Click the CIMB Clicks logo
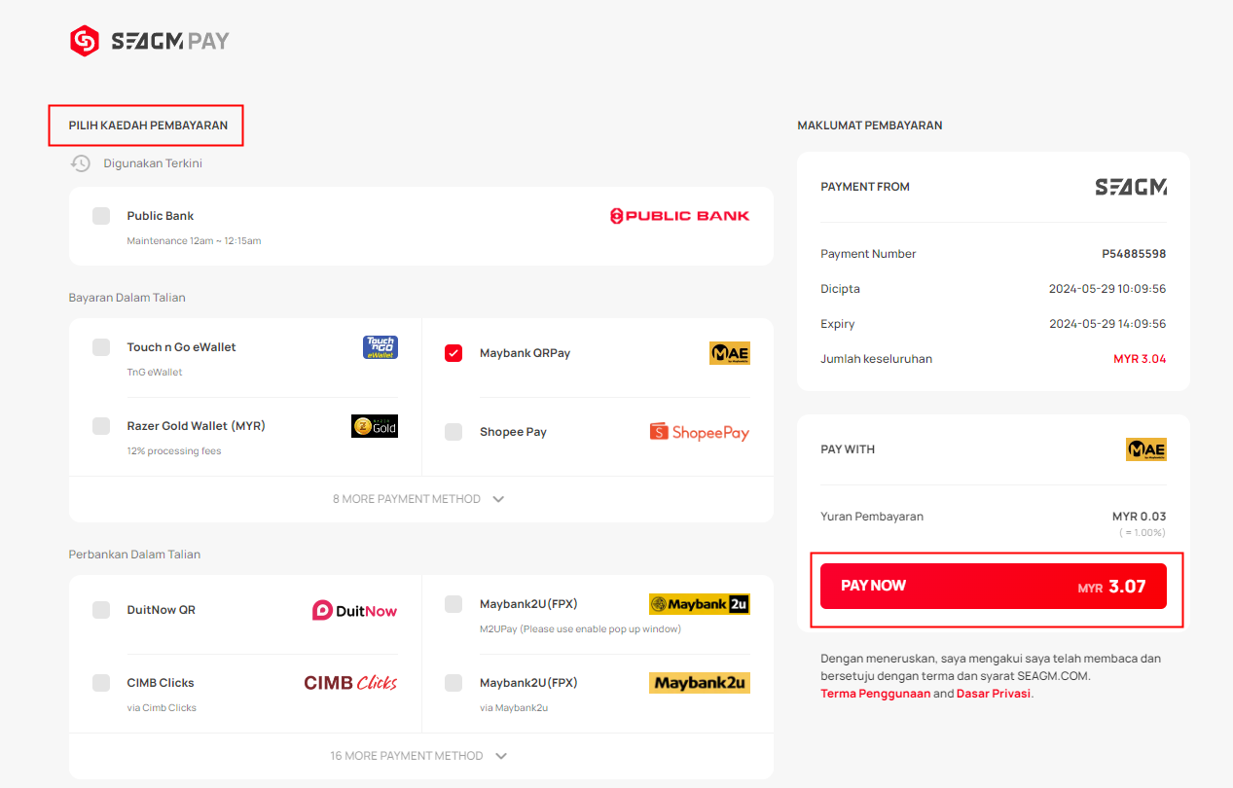Image resolution: width=1233 pixels, height=788 pixels. click(x=350, y=683)
